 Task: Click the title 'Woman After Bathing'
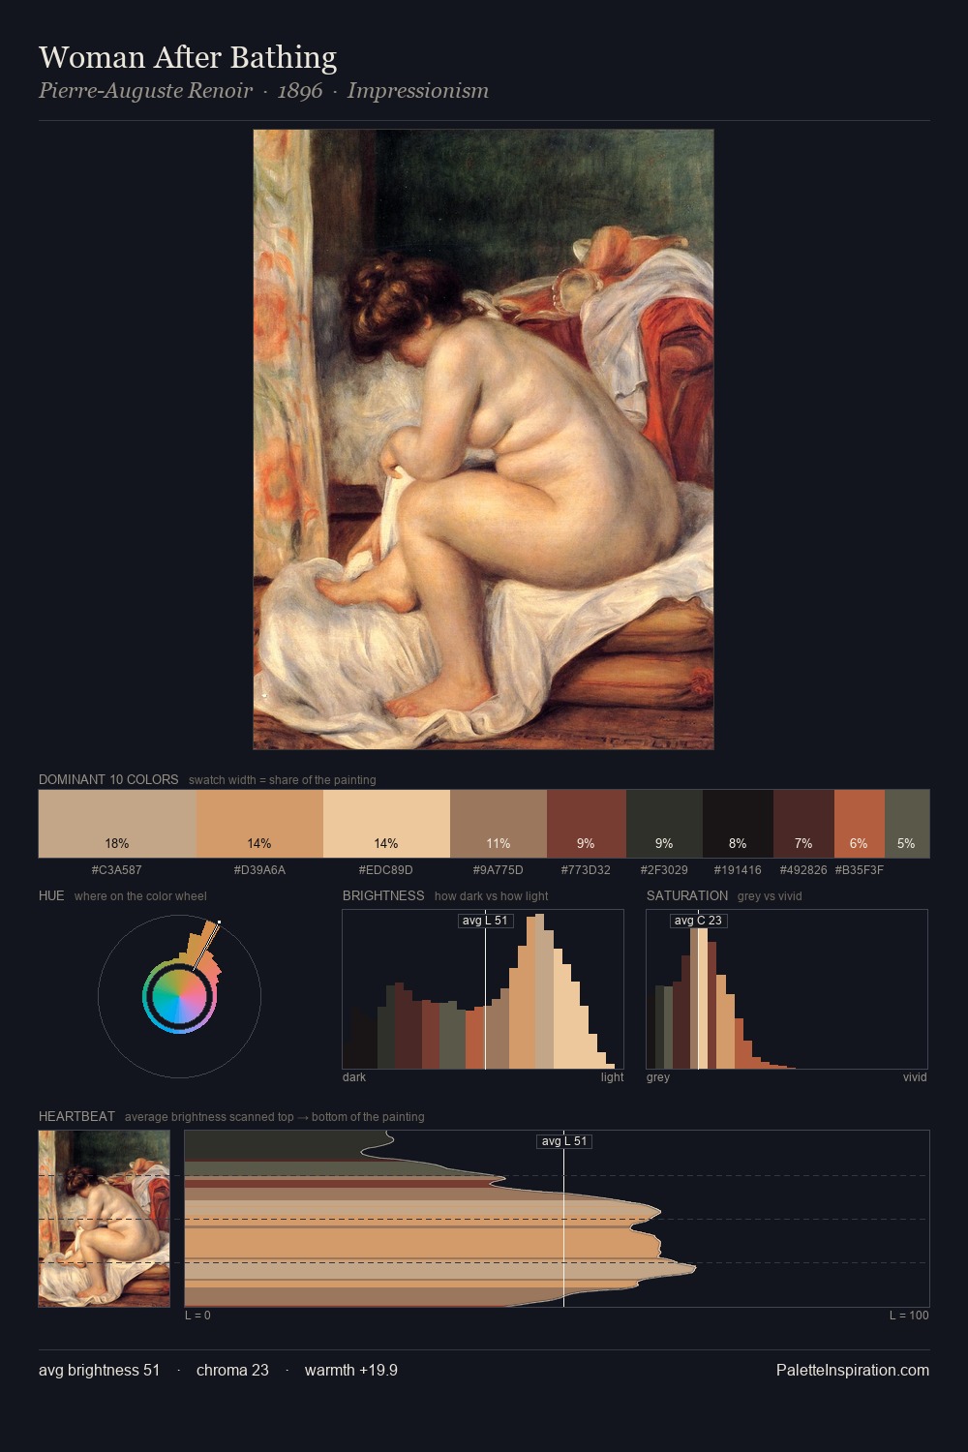click(188, 57)
